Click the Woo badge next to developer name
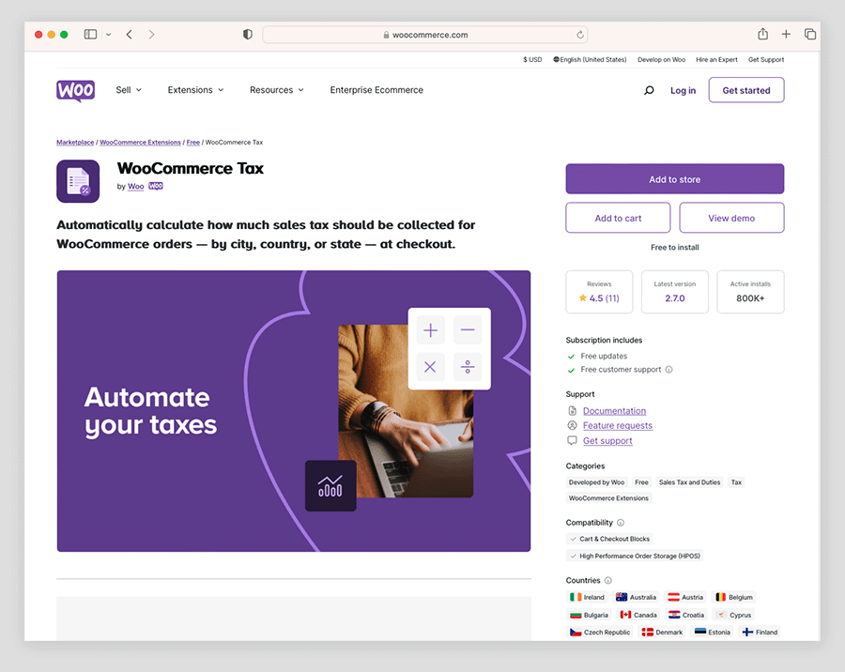845x672 pixels. click(156, 187)
